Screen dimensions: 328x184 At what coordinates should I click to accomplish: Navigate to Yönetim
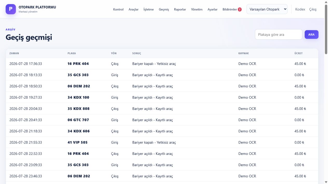point(197,9)
